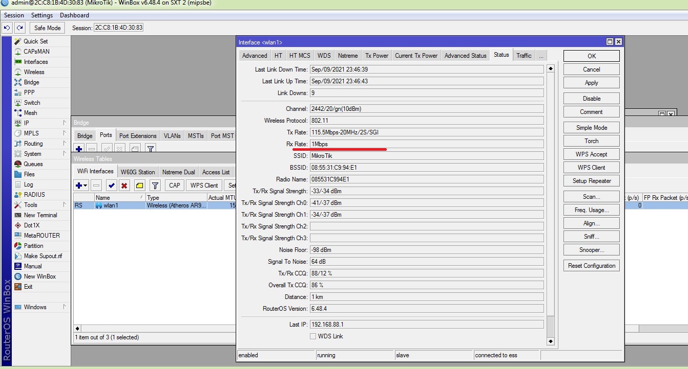Switch to the Advanced Status tab
The image size is (688, 369).
tap(465, 56)
